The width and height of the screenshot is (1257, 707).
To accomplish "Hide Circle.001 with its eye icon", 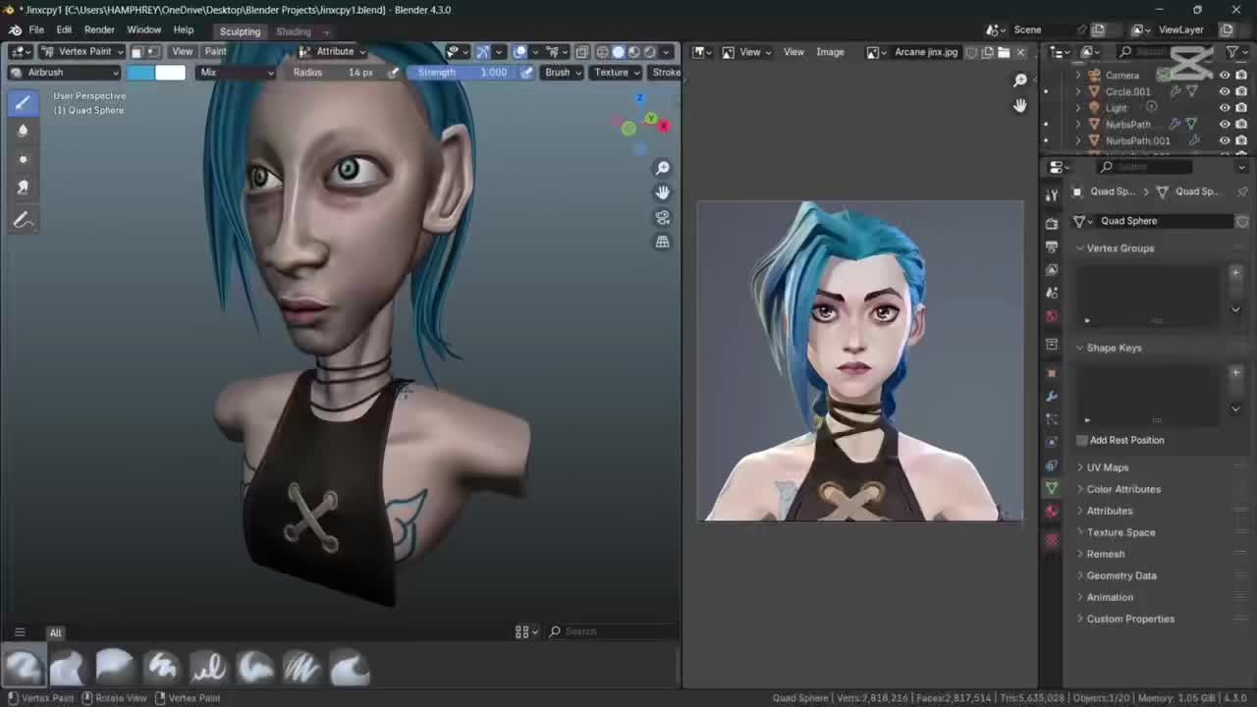I will click(1224, 91).
